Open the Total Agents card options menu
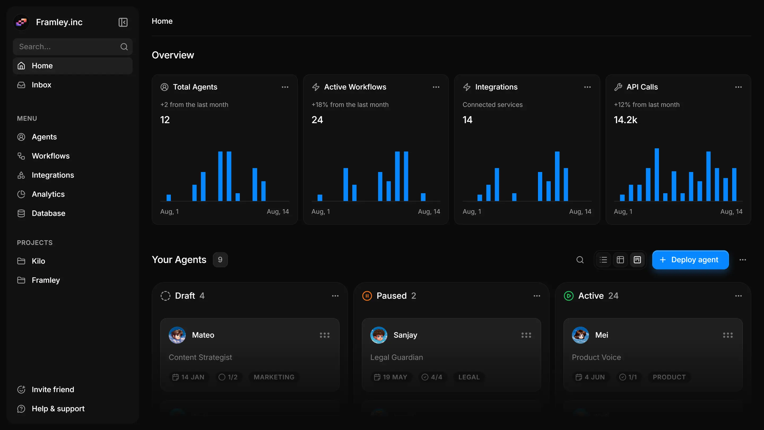The width and height of the screenshot is (764, 430). tap(285, 87)
